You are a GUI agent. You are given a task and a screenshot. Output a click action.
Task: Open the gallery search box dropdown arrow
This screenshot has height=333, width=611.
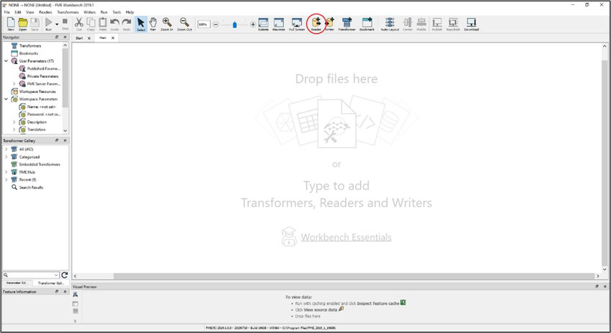56,275
